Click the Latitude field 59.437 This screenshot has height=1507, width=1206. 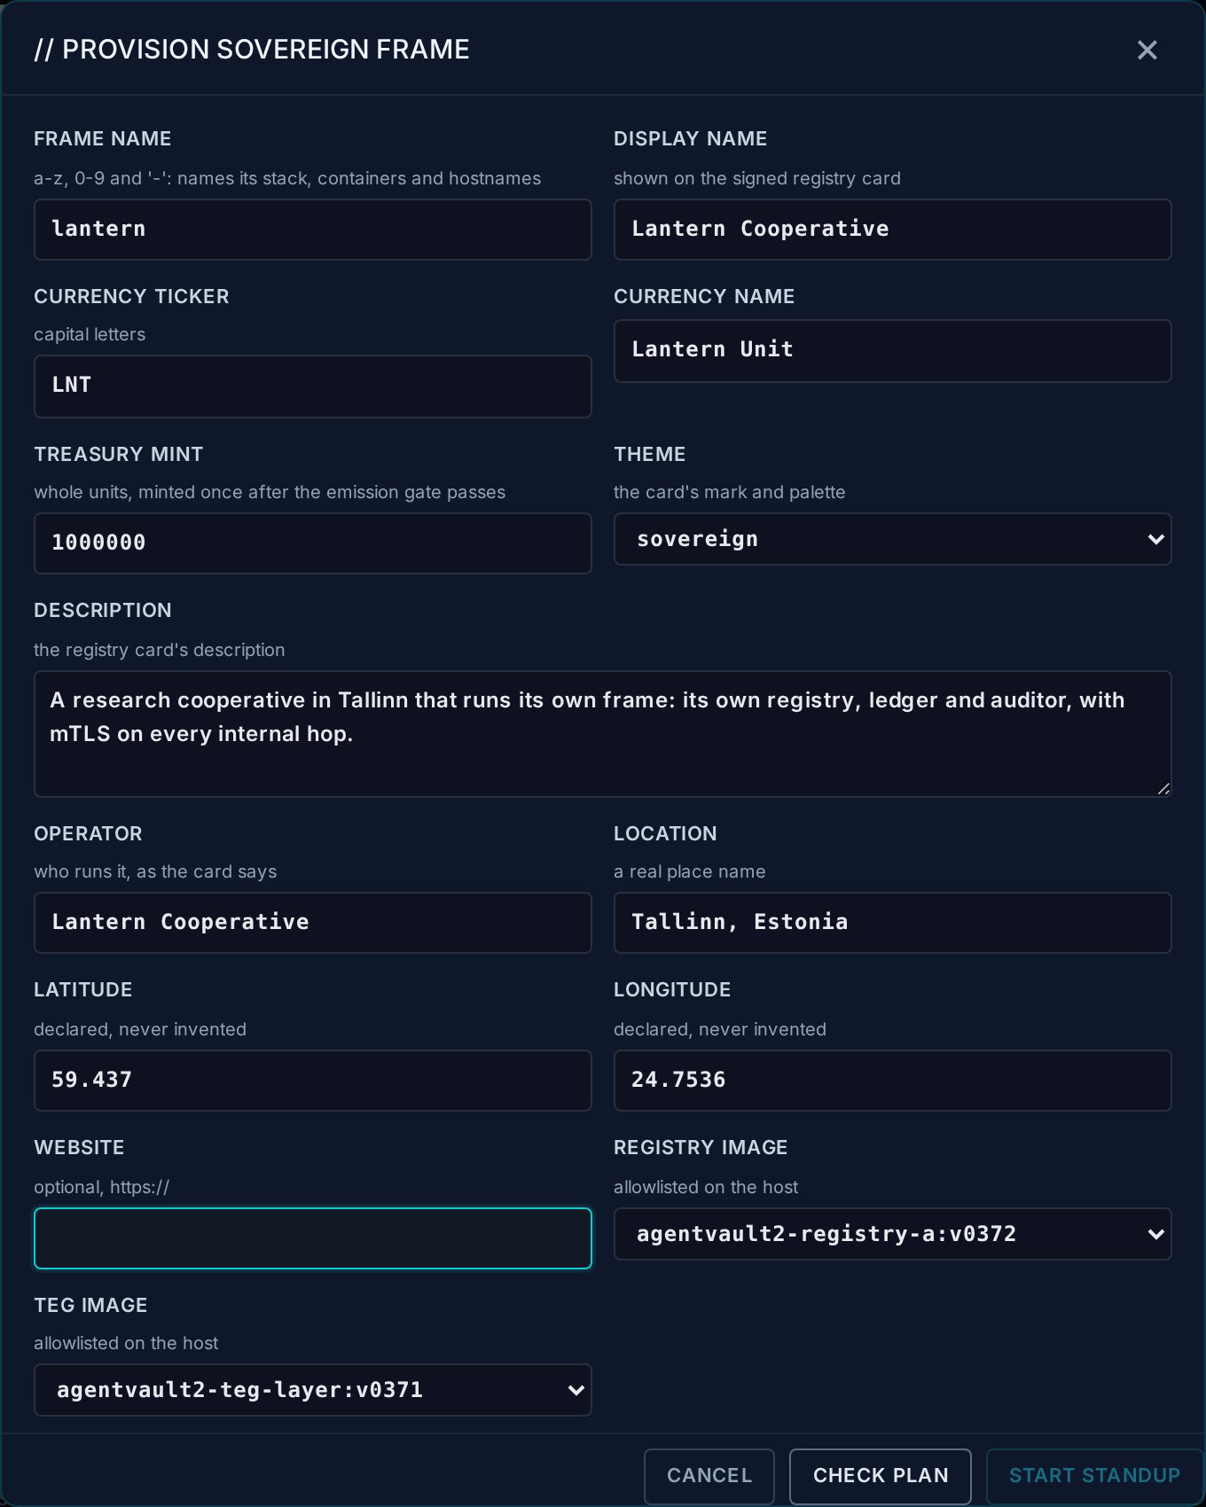(312, 1081)
